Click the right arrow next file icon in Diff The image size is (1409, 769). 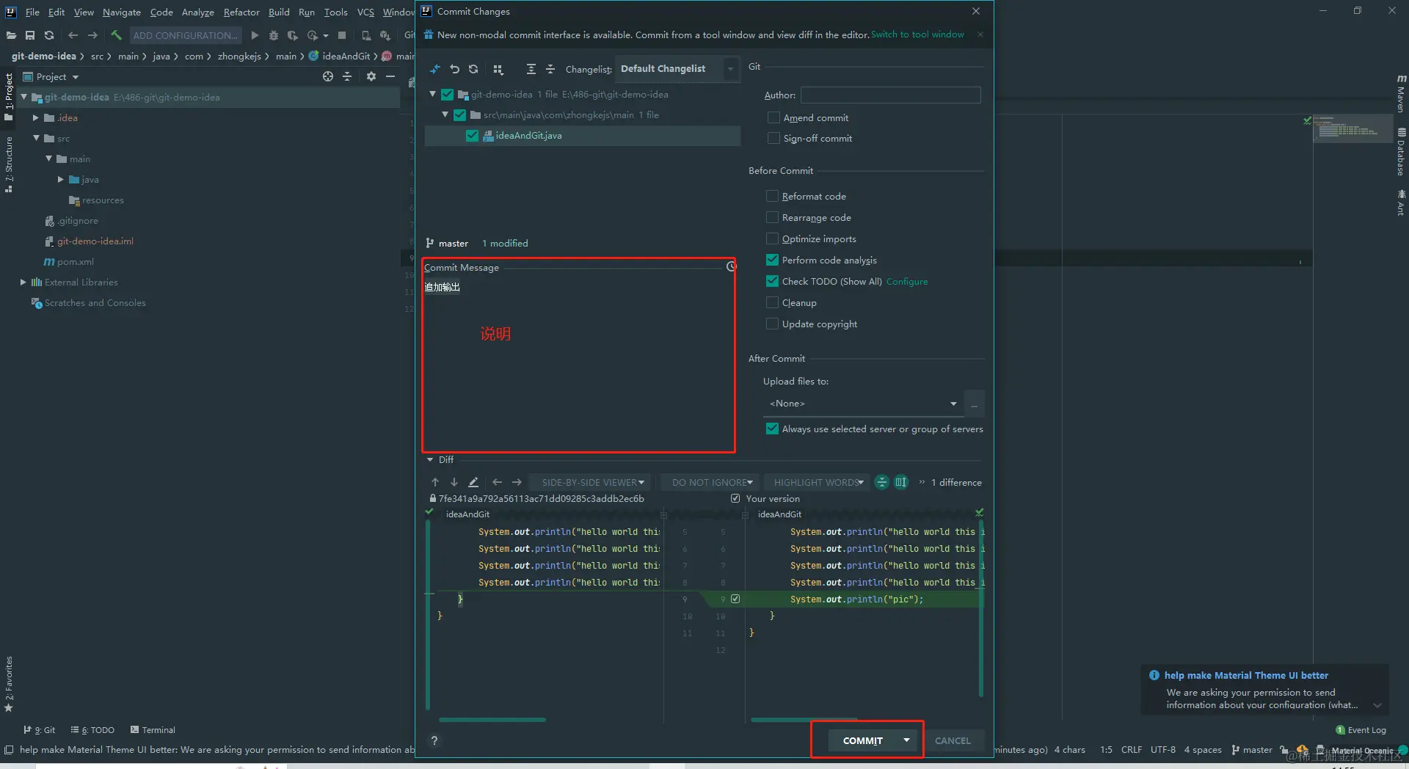(x=517, y=482)
